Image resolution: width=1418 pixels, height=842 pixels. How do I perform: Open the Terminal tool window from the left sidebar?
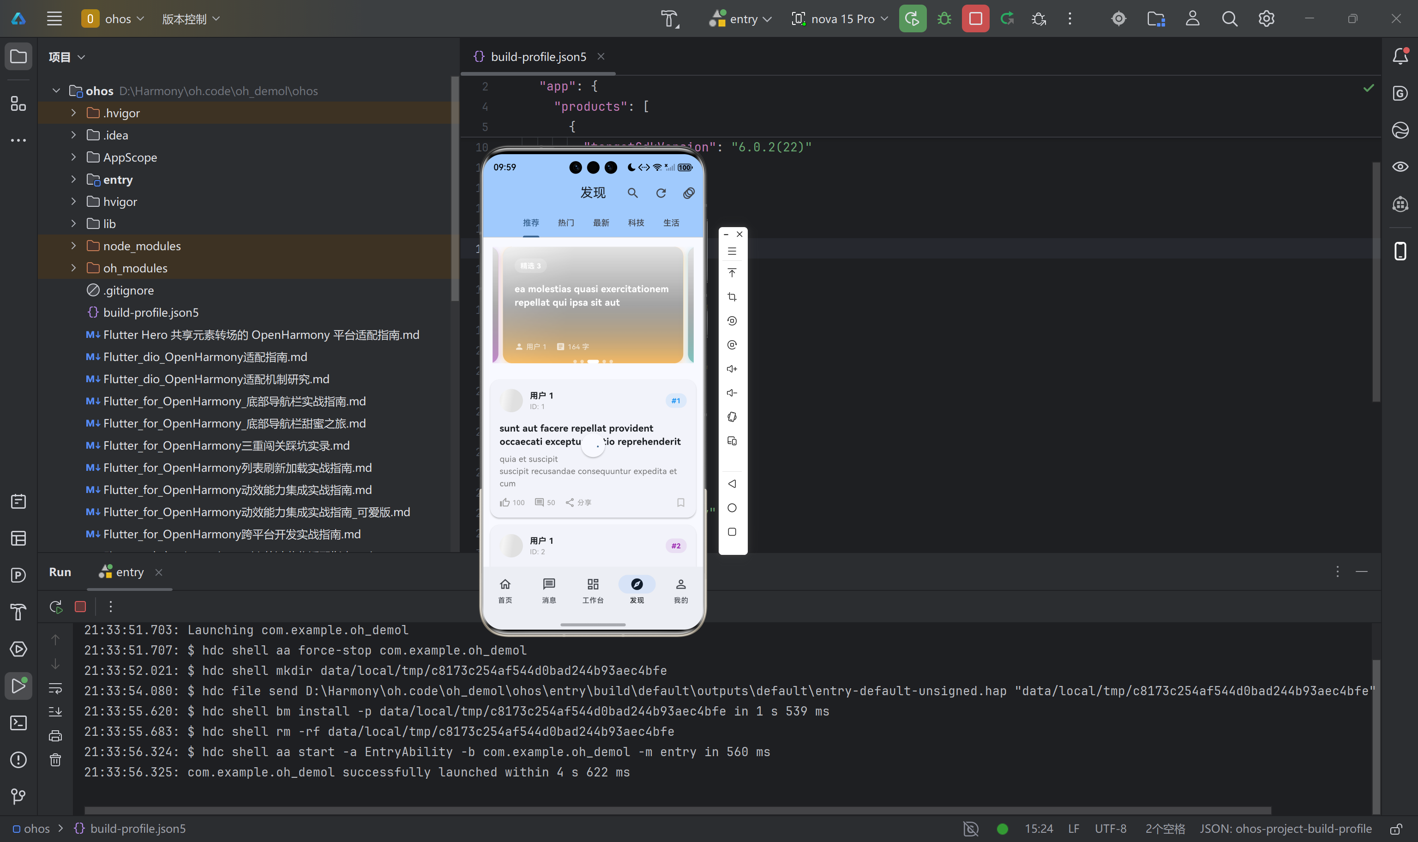click(18, 723)
